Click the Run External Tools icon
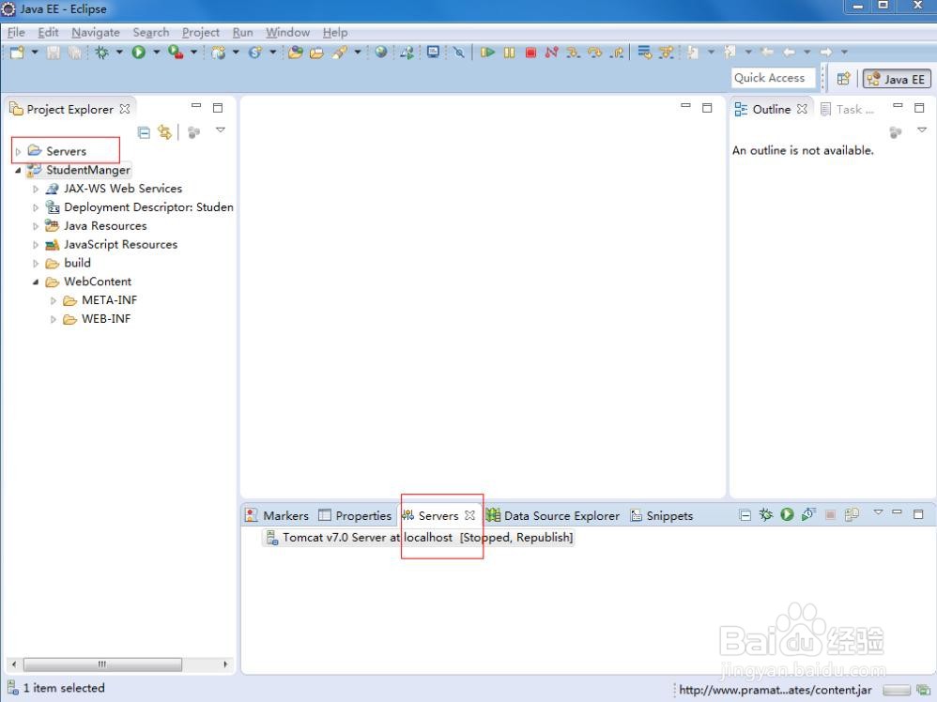This screenshot has height=702, width=937. [176, 53]
